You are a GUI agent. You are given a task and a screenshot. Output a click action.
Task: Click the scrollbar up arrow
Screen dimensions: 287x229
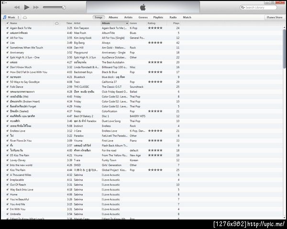click(284, 27)
